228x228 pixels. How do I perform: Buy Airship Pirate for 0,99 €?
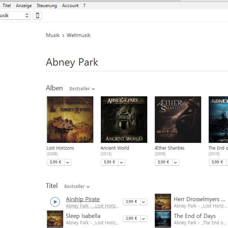(131, 202)
